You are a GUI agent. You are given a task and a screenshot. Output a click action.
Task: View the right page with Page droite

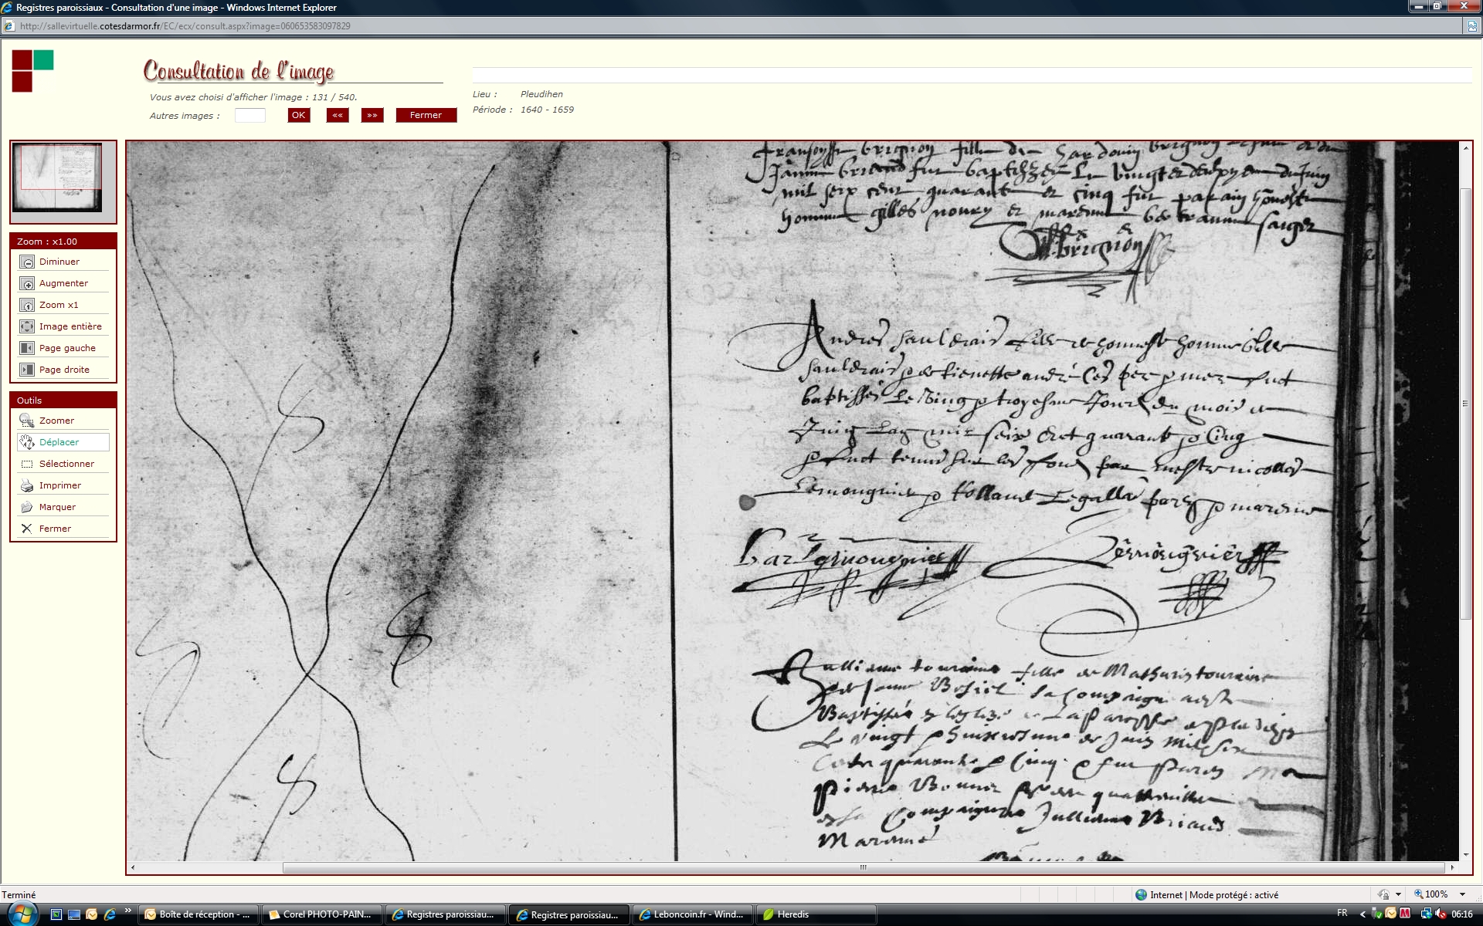click(27, 370)
